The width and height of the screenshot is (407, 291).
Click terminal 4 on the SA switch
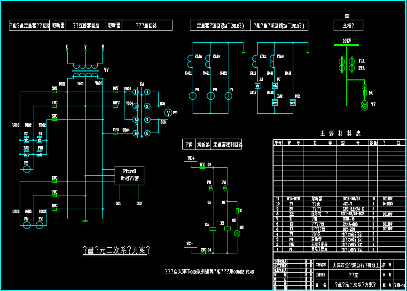point(148,92)
